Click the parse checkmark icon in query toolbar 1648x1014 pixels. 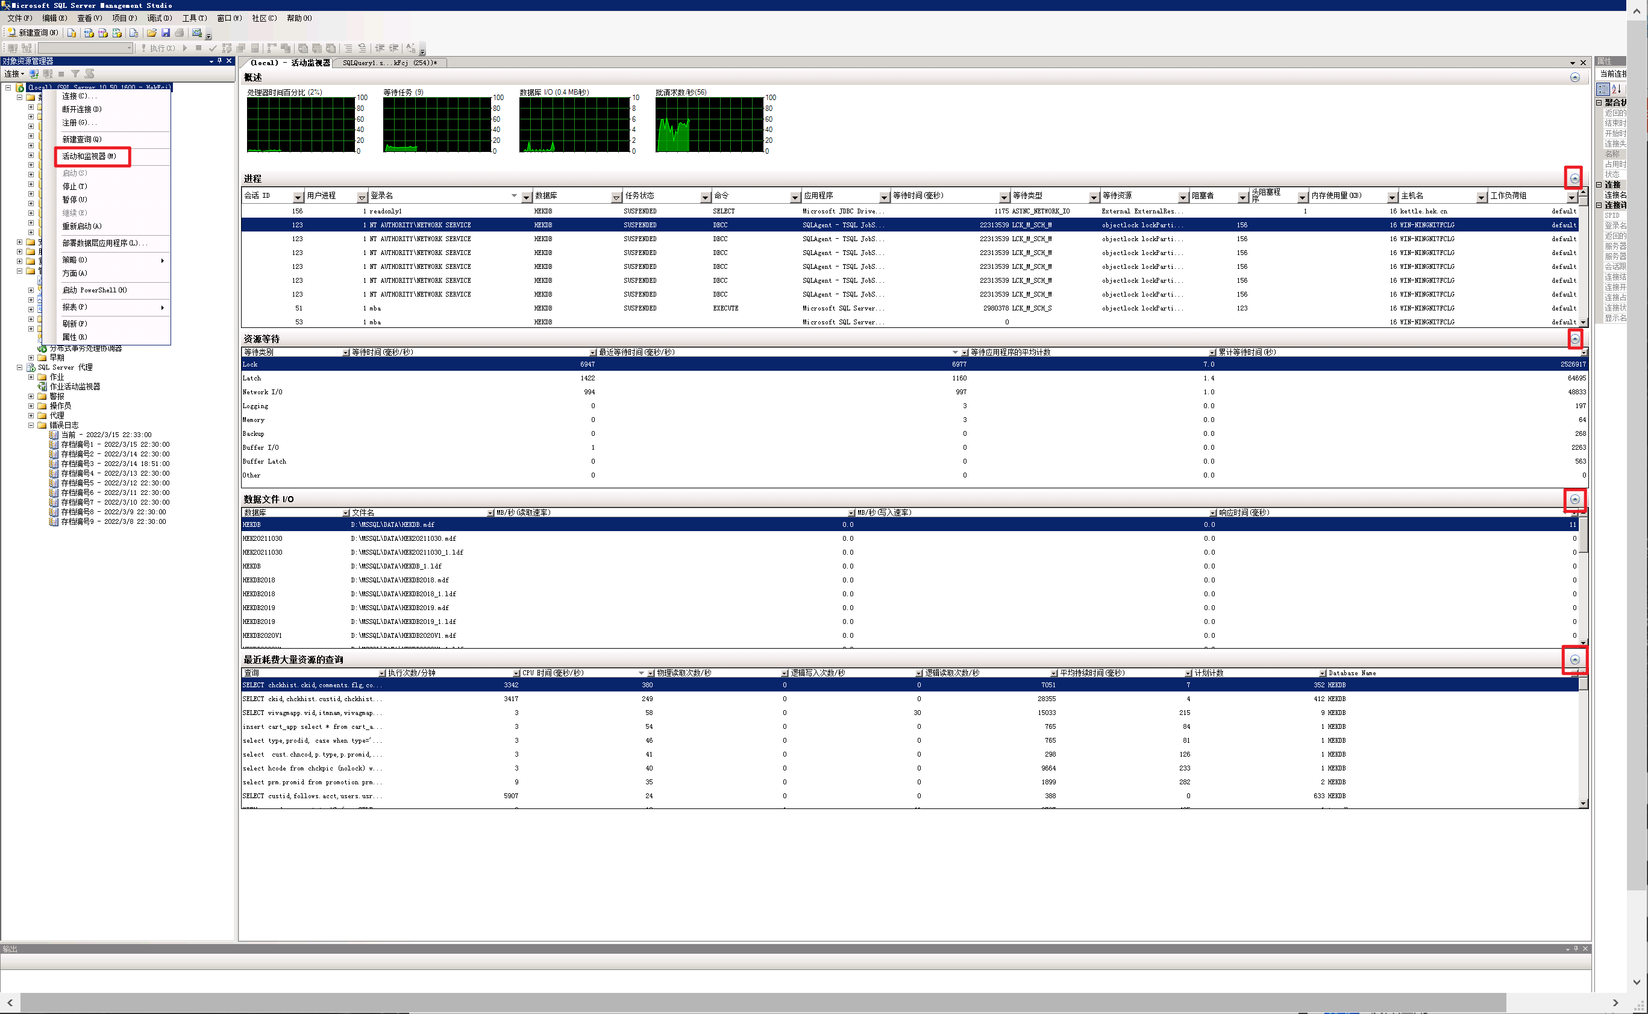tap(213, 48)
